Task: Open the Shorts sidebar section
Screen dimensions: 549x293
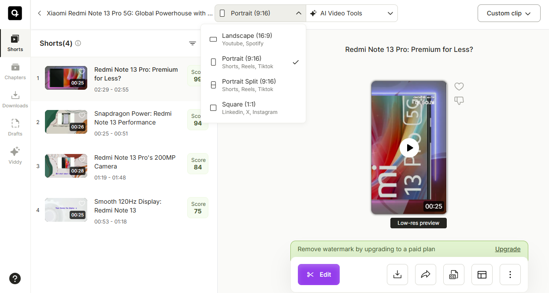Action: (x=15, y=43)
